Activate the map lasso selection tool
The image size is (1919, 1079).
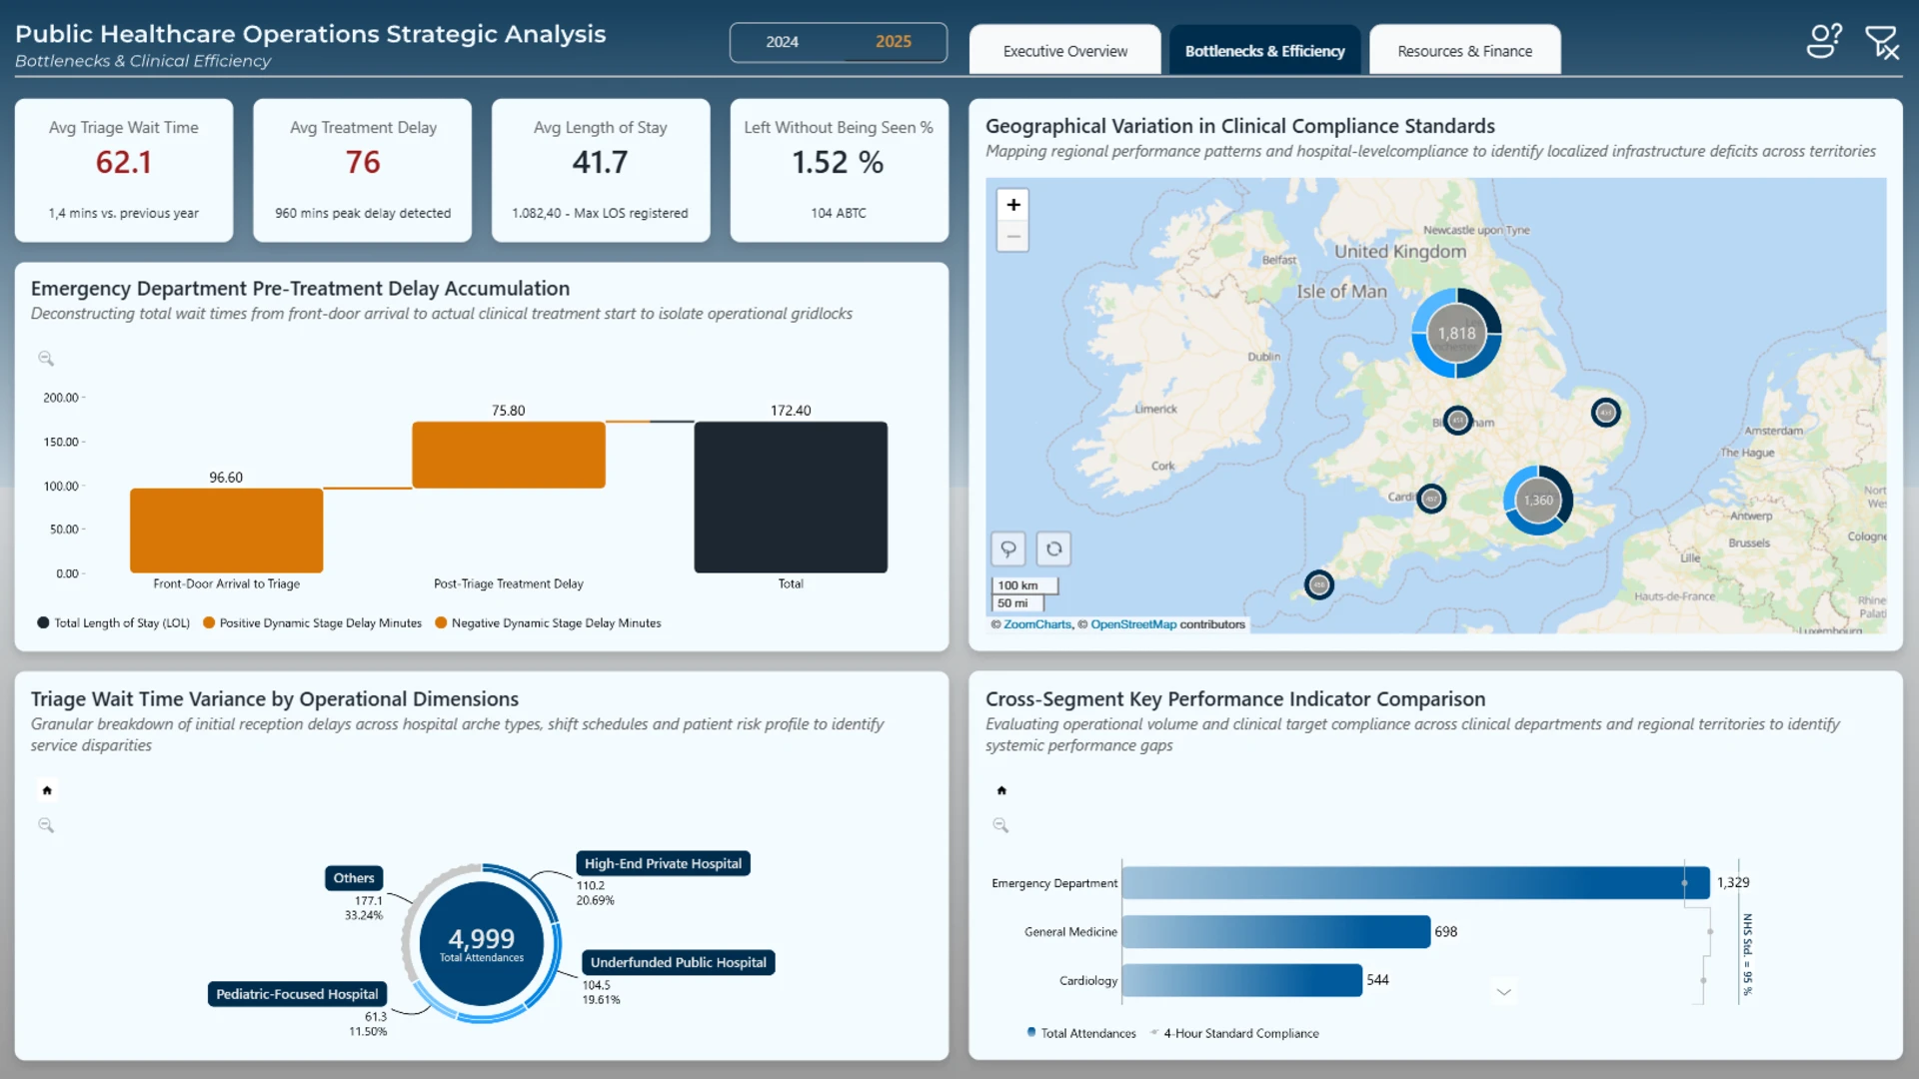click(1008, 548)
